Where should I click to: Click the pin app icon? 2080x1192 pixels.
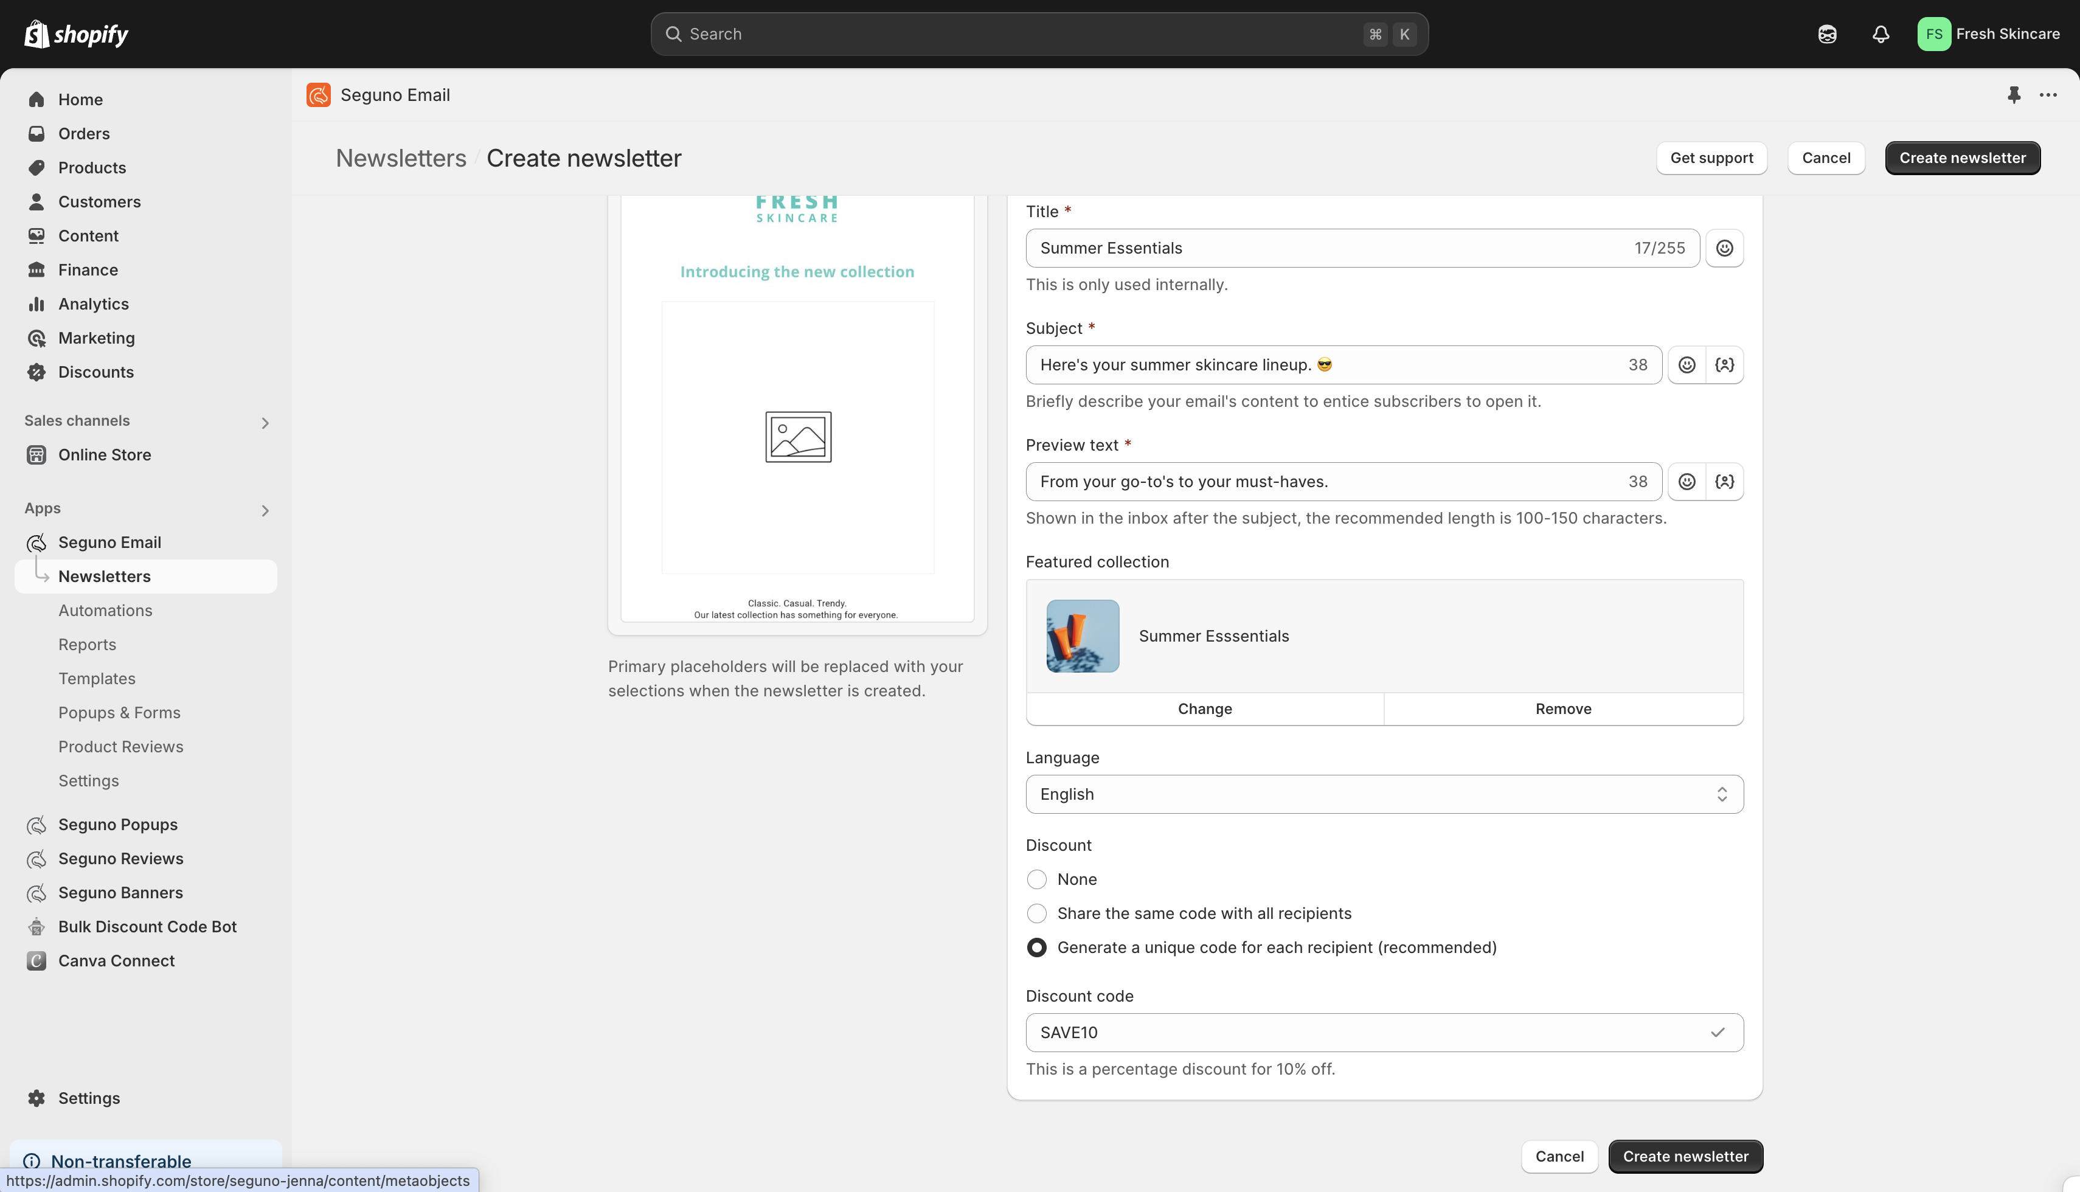click(x=2014, y=95)
